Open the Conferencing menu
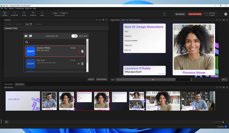Image resolution: width=229 pixels, height=133 pixels. coord(19,8)
